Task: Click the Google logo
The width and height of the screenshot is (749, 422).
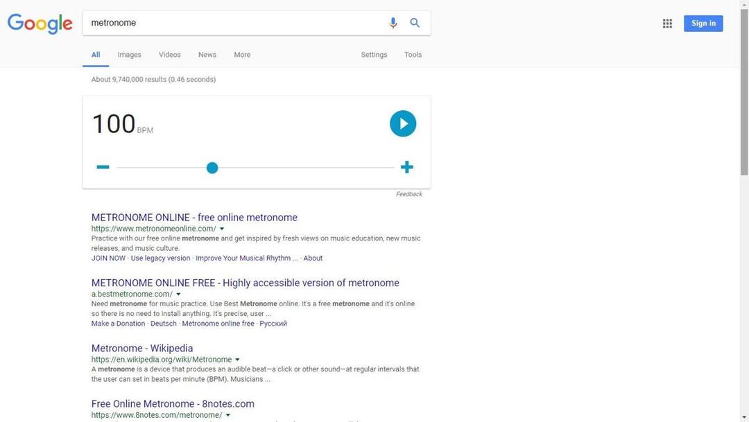Action: pos(40,24)
